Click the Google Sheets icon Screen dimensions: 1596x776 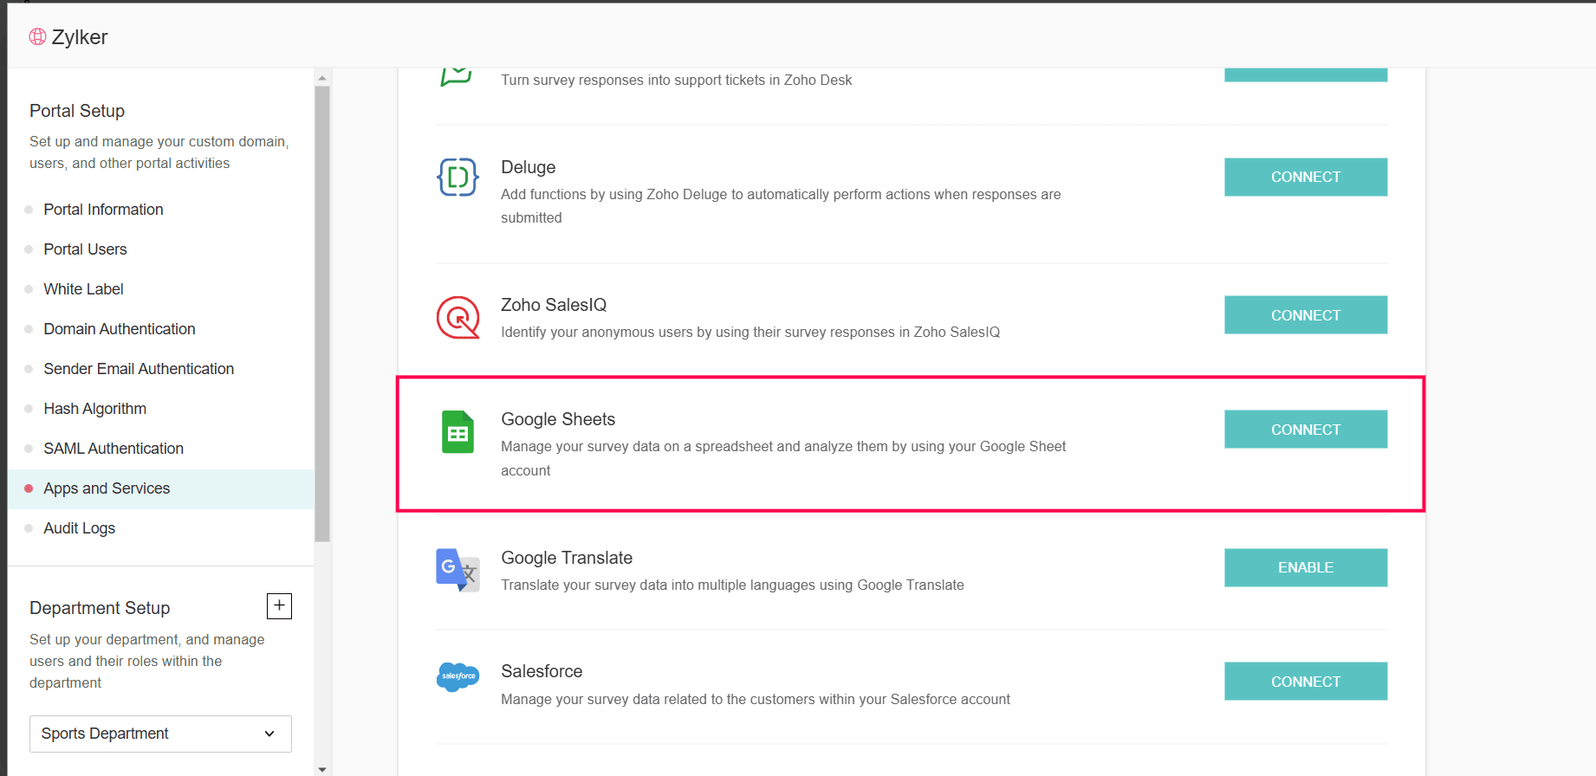click(x=457, y=432)
